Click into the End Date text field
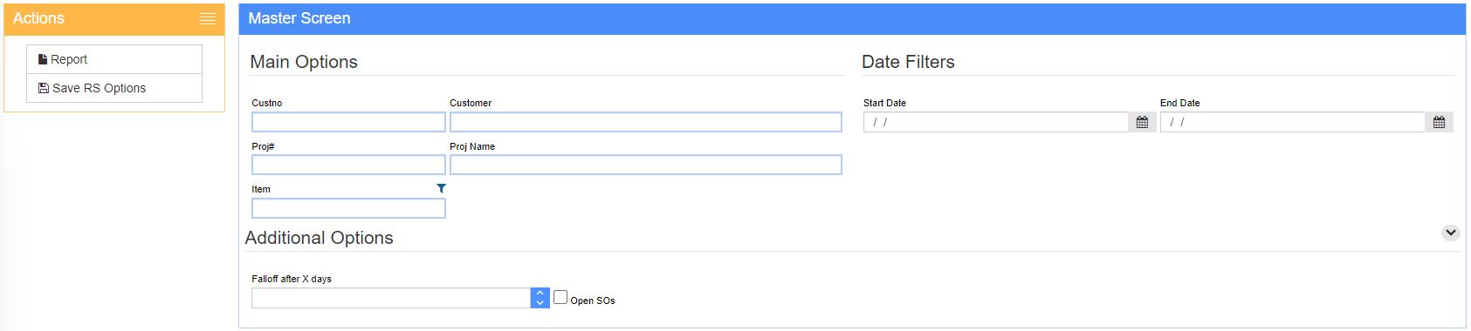This screenshot has width=1471, height=331. 1293,122
